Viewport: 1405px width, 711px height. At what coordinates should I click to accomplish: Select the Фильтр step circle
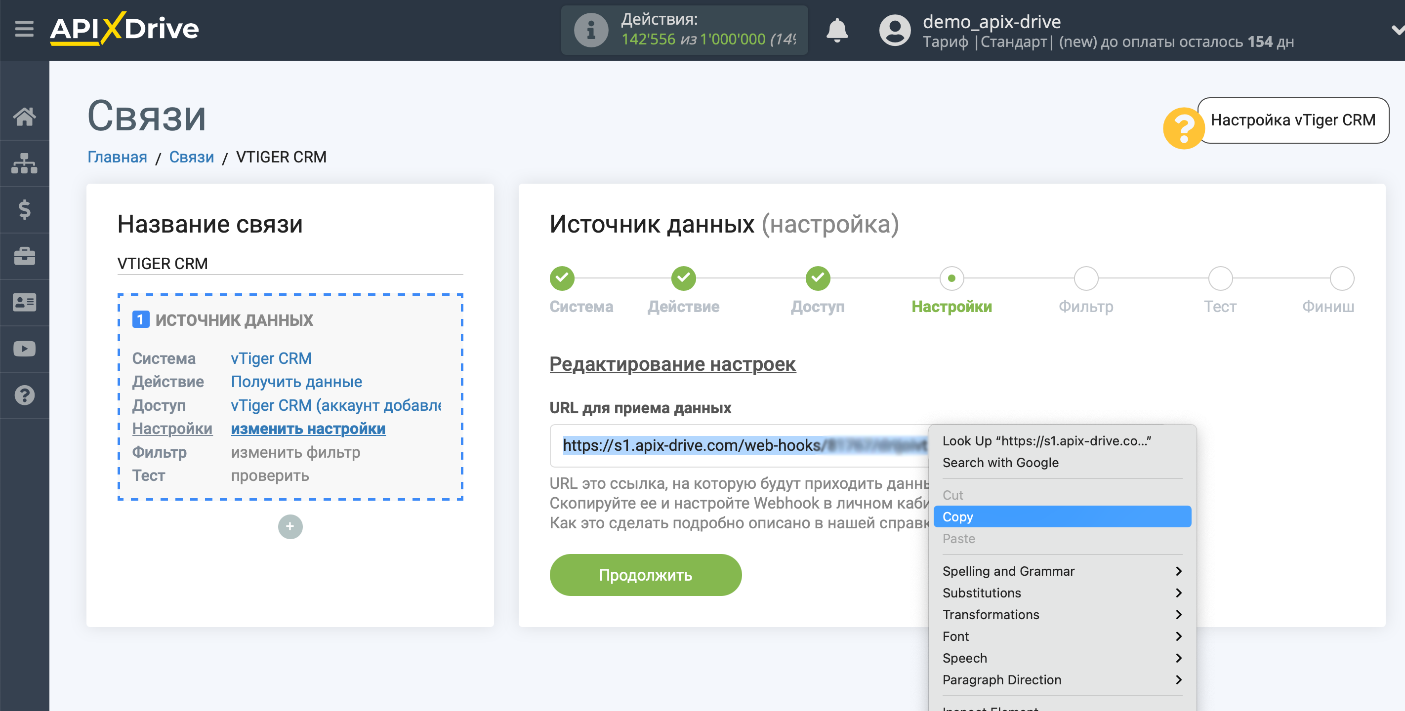tap(1086, 278)
